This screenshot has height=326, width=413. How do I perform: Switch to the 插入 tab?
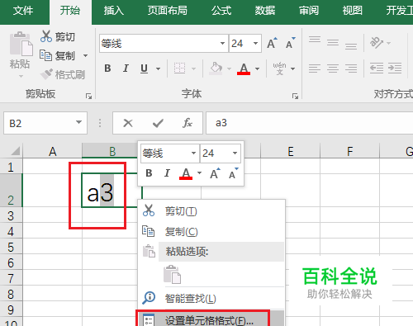(x=114, y=11)
